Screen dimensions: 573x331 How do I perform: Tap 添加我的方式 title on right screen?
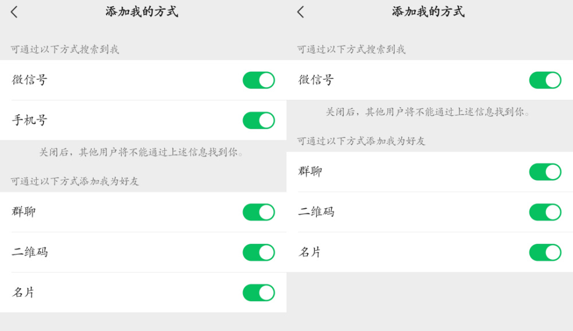[x=428, y=12]
